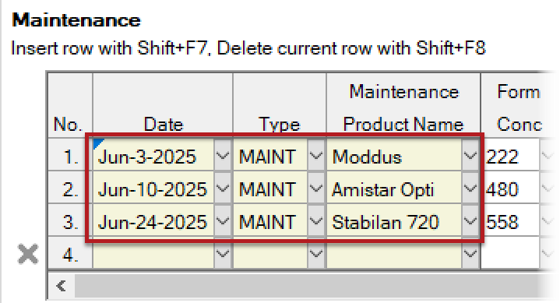Expand the Type dropdown for row 2
Screen dimensions: 560x303
coord(316,188)
